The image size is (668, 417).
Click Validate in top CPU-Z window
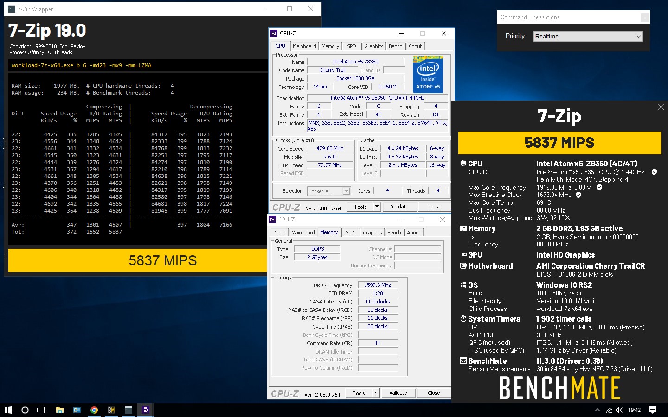[x=399, y=207]
